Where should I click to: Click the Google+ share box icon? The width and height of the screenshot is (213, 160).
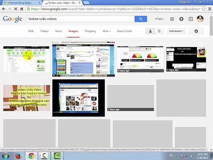191,19
